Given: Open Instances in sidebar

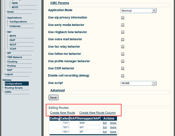Looking at the screenshot, I should 15,26.
